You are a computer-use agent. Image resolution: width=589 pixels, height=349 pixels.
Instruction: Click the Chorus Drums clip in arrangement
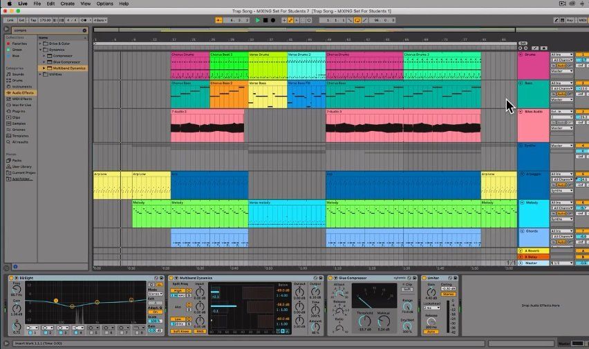(x=190, y=66)
